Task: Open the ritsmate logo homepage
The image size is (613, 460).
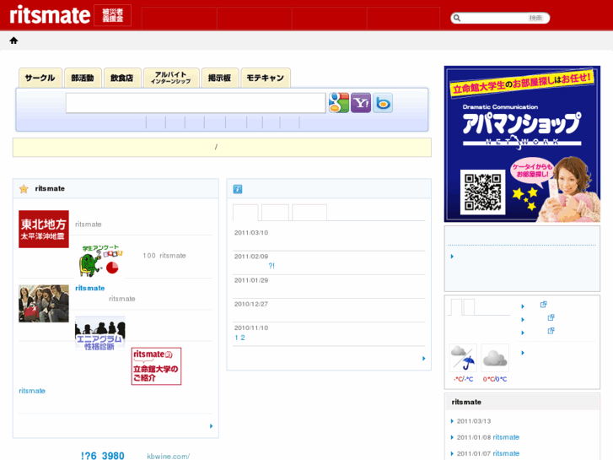Action: click(50, 15)
